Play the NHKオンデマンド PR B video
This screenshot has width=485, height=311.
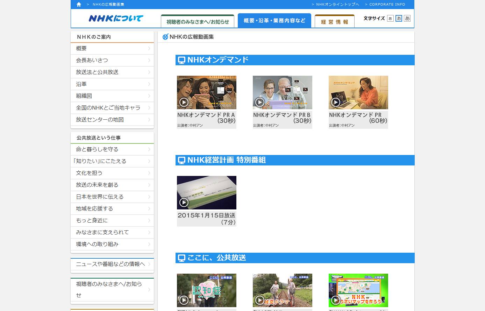pyautogui.click(x=283, y=92)
